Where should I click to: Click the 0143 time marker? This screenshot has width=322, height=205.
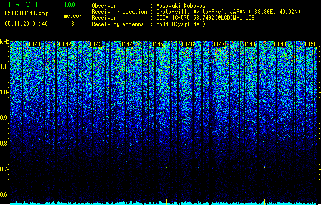[96, 44]
